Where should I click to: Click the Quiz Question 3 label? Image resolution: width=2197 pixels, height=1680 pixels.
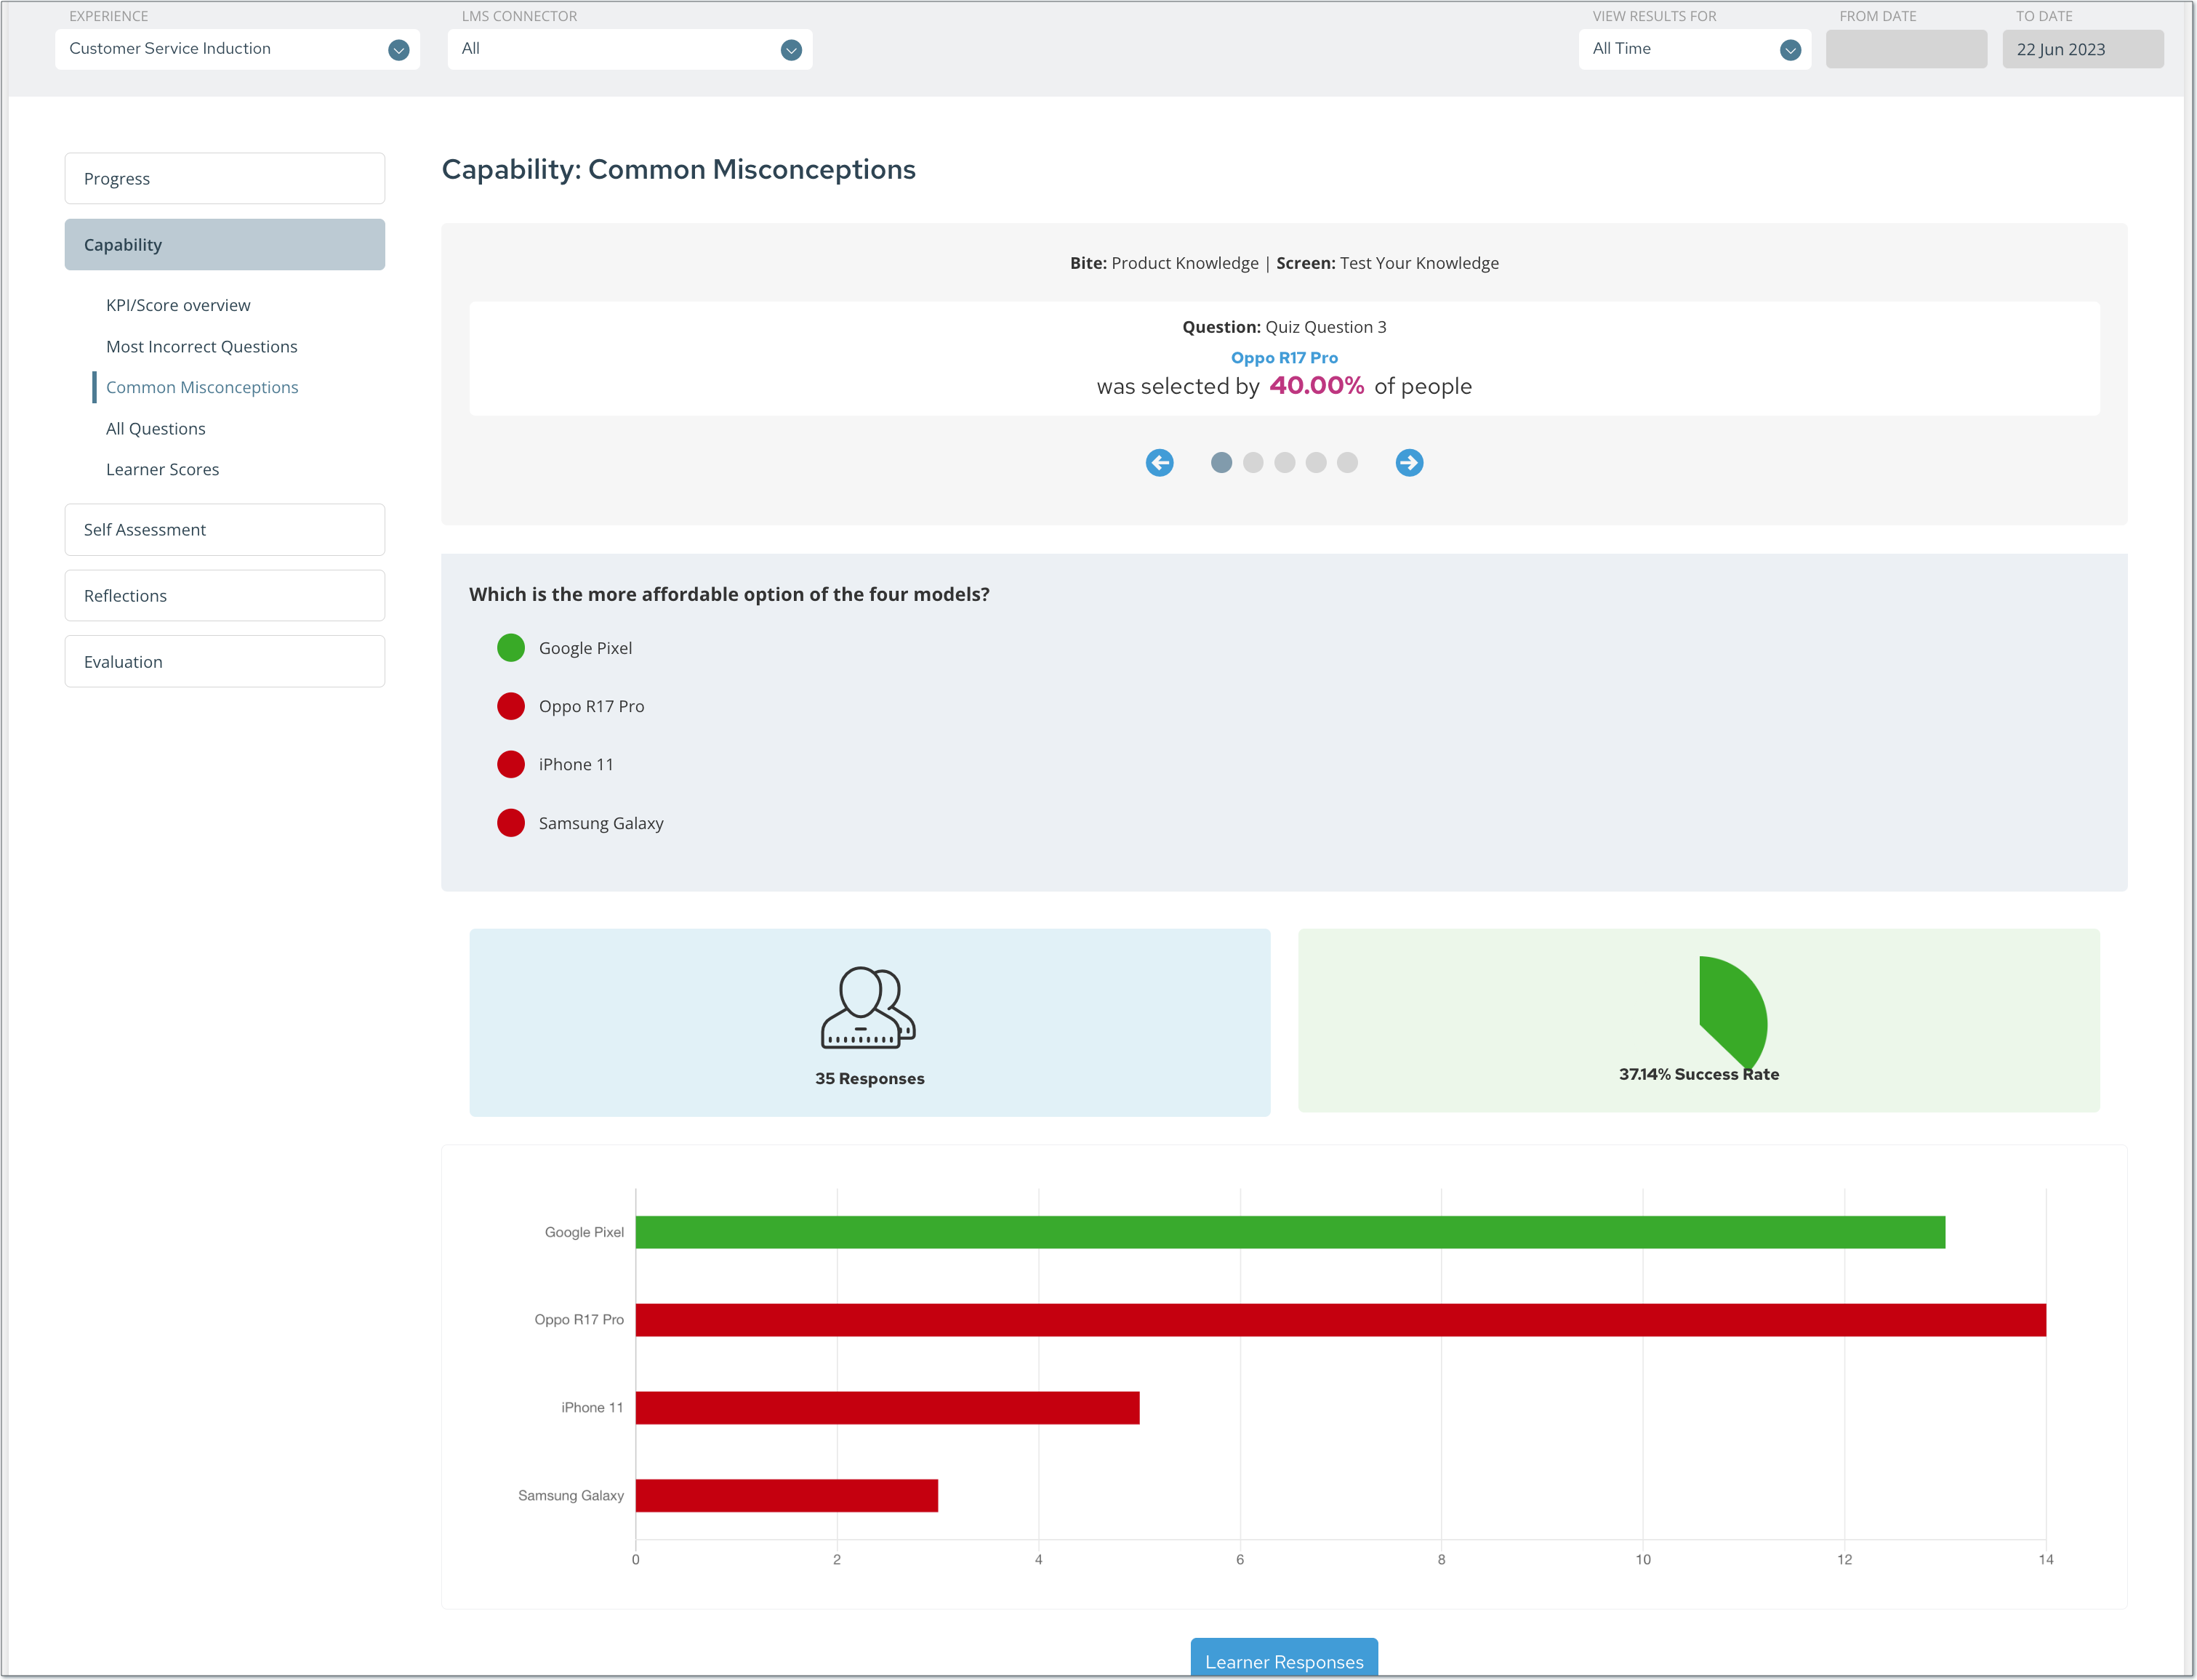pyautogui.click(x=1284, y=327)
